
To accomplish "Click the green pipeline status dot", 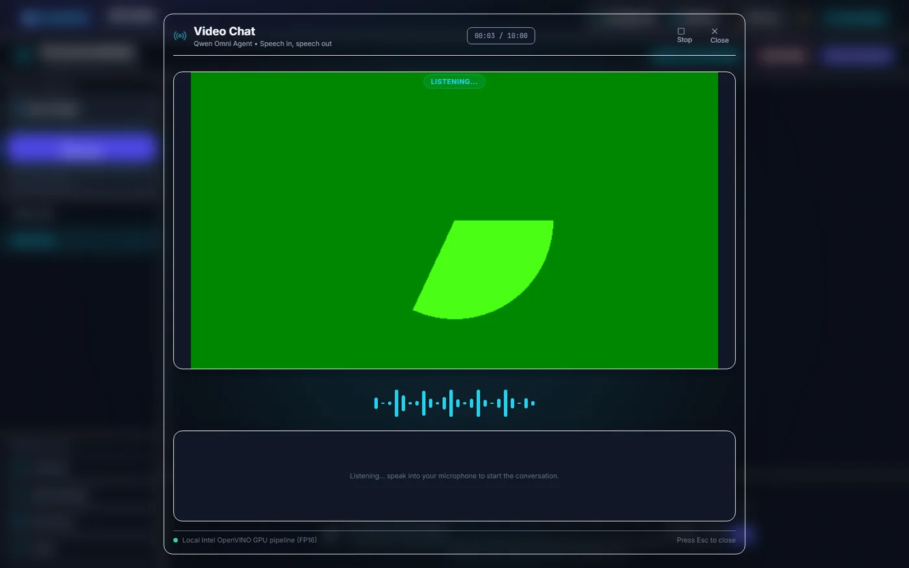I will click(176, 540).
